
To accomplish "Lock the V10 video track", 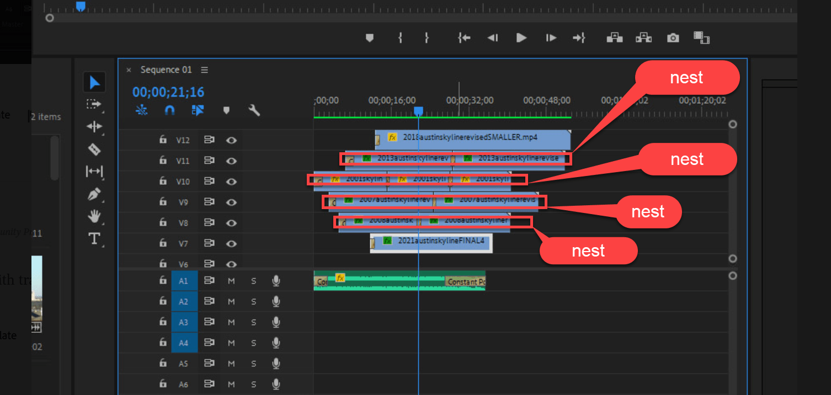I will click(x=163, y=181).
